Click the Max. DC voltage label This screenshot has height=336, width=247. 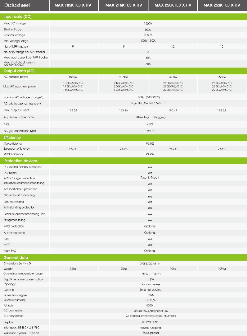pyautogui.click(x=15, y=23)
